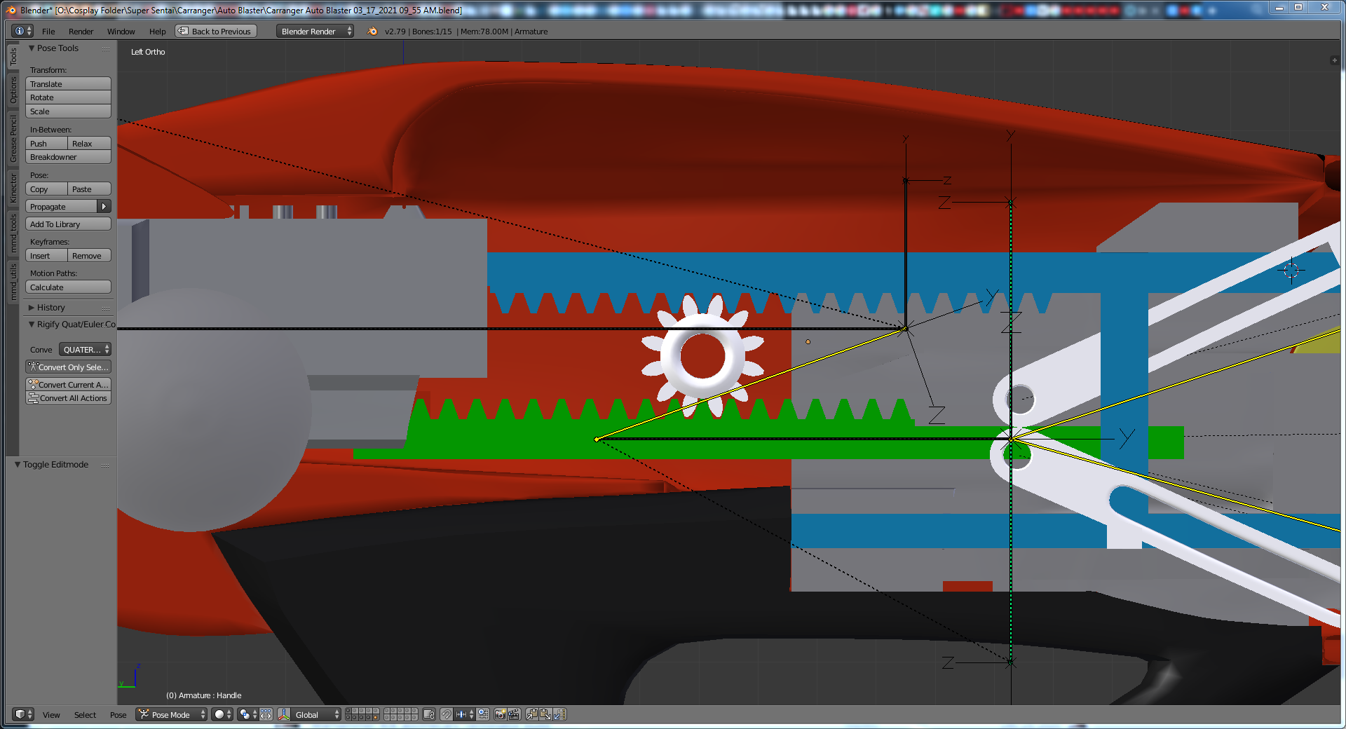Screen dimensions: 1346x729
Task: Click the Push in-between button
Action: click(x=46, y=143)
